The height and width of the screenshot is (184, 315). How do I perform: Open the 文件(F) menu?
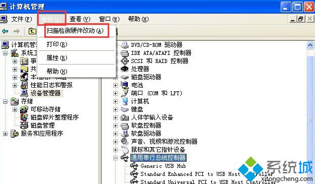point(22,19)
